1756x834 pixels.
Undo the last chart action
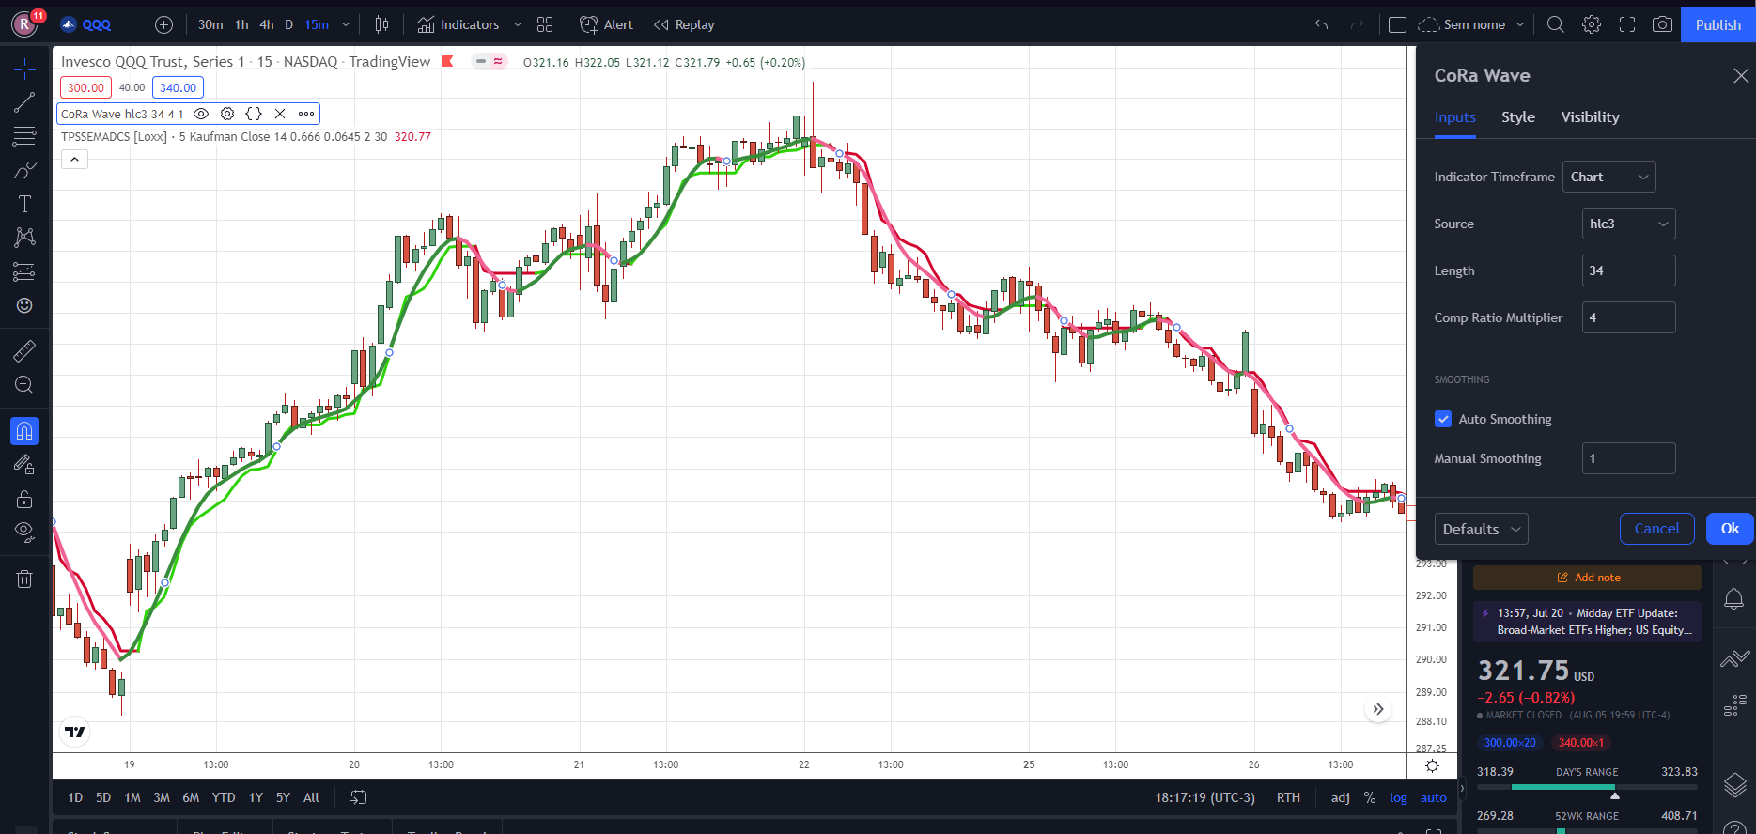click(x=1322, y=24)
